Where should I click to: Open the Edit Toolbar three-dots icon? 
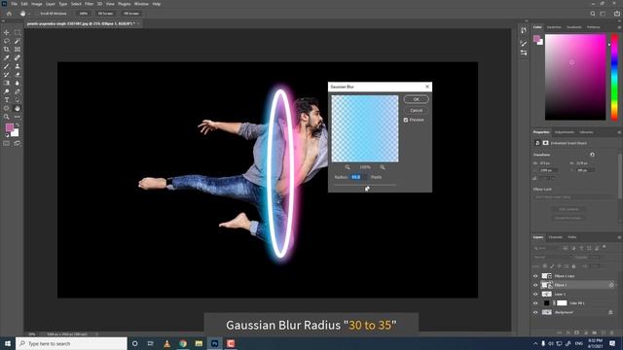[18, 117]
